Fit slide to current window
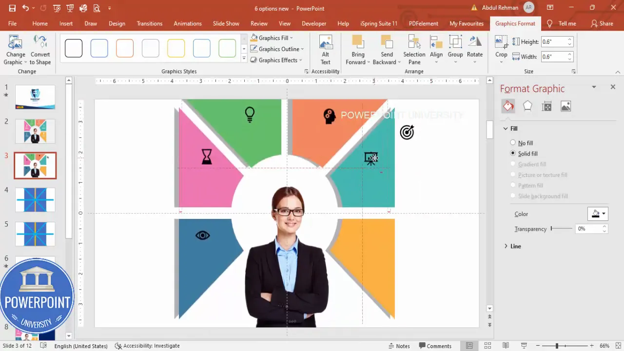Screen dimensions: 624x351 point(618,346)
